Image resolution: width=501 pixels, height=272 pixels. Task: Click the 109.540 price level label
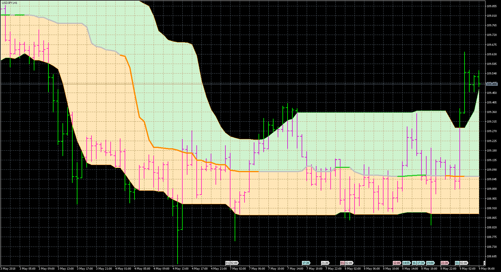coord(492,74)
